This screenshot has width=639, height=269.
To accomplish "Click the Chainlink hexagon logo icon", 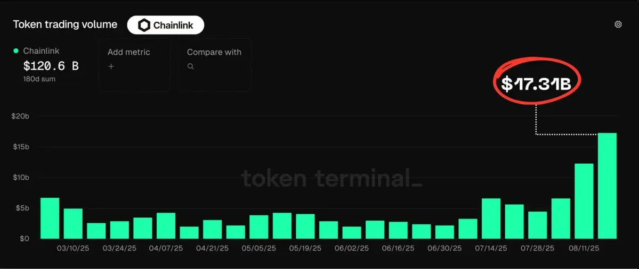I will pyautogui.click(x=144, y=26).
